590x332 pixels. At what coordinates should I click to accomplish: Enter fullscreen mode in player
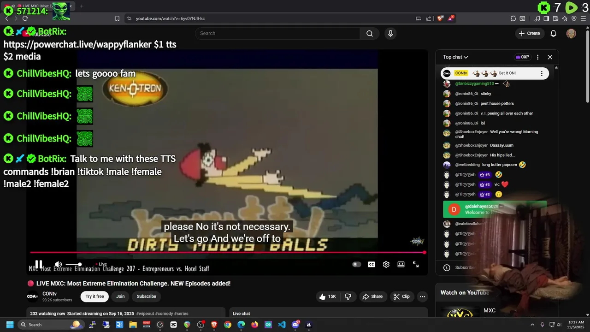pyautogui.click(x=416, y=264)
